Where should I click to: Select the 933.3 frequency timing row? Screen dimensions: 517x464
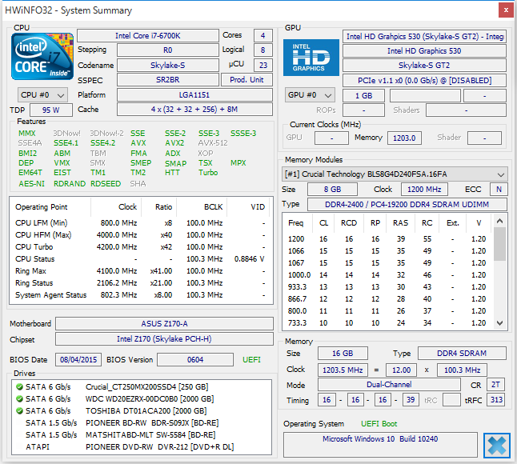(x=387, y=287)
